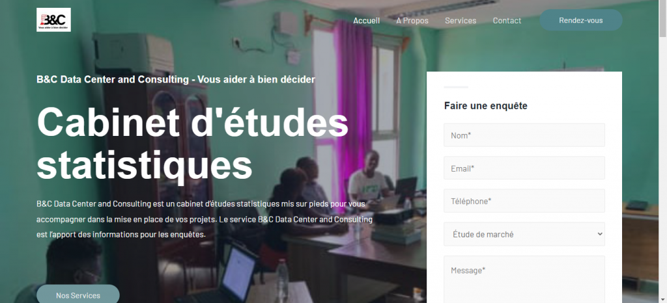The width and height of the screenshot is (667, 303).
Task: Open the Contact navigation link
Action: click(507, 20)
